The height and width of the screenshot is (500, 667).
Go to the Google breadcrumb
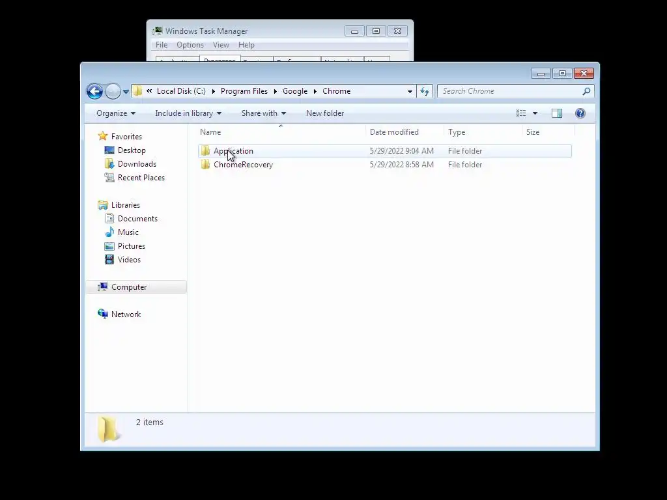coord(295,91)
